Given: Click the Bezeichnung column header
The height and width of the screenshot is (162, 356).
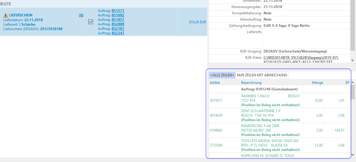Looking at the screenshot, I should coord(251,83).
